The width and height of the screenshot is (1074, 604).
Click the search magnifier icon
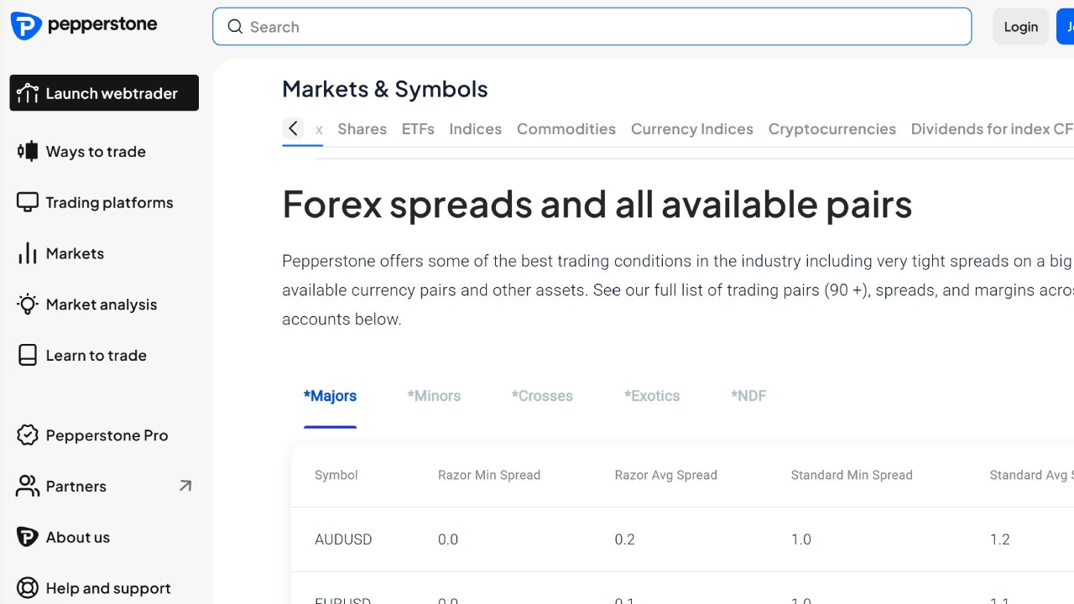pos(235,27)
